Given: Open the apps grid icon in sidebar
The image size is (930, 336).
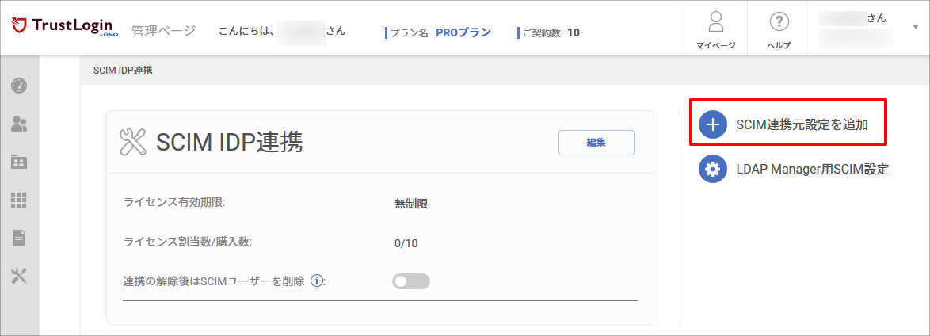Looking at the screenshot, I should [x=20, y=200].
